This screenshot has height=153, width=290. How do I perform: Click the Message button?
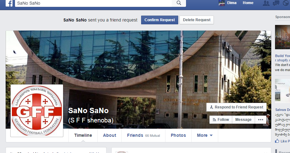point(243,120)
